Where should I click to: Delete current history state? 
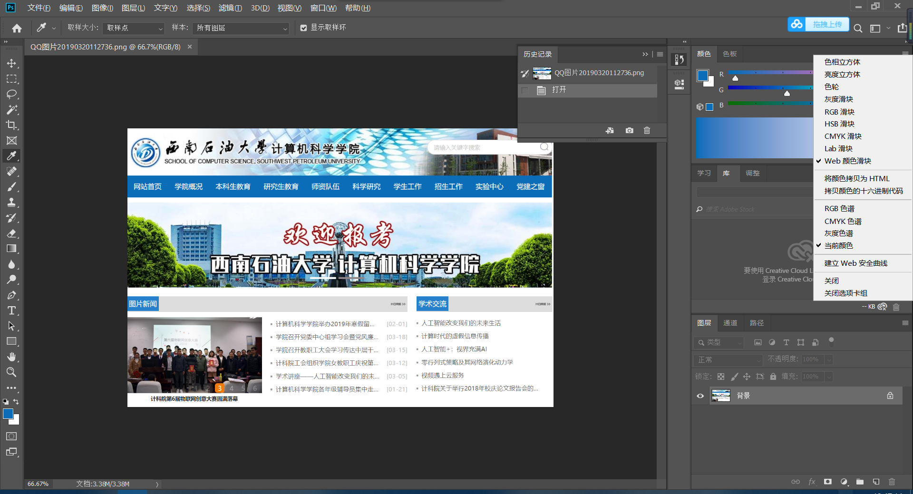pyautogui.click(x=647, y=130)
